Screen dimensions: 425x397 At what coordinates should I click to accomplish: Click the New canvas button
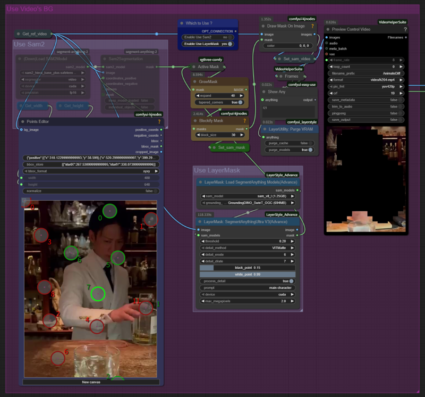(x=91, y=382)
